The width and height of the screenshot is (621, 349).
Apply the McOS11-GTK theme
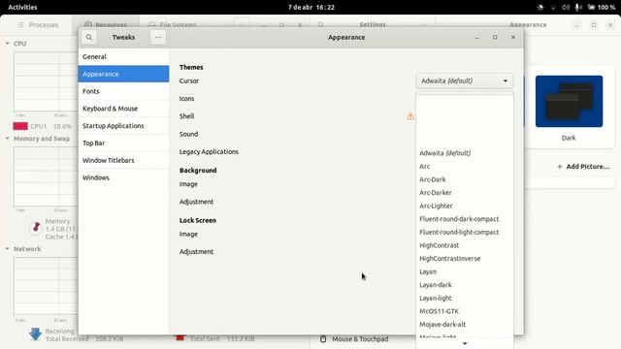[x=465, y=311]
